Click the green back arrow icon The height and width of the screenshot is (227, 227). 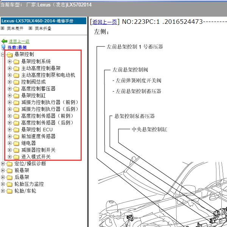coord(4,41)
